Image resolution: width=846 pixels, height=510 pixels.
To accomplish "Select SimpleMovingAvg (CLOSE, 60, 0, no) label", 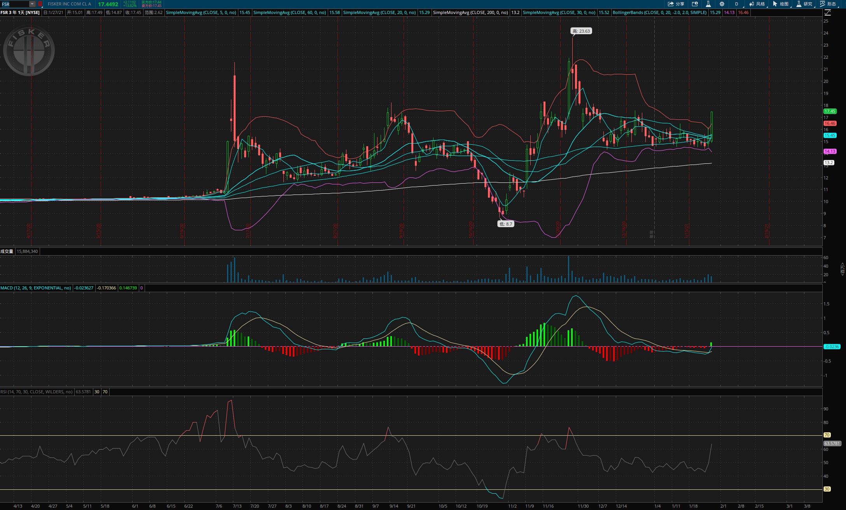I will [290, 12].
